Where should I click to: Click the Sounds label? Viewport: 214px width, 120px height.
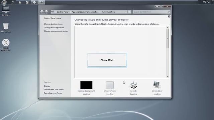pyautogui.click(x=133, y=91)
